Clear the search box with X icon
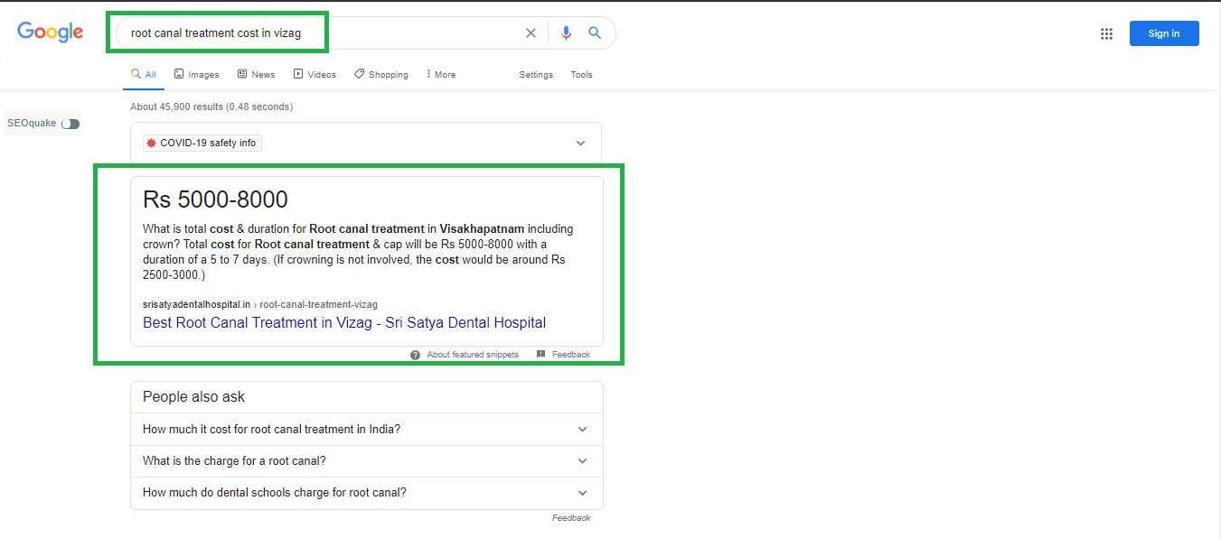 click(531, 33)
